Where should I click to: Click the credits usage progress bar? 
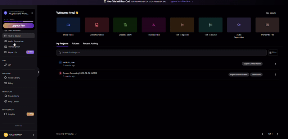point(18,21)
